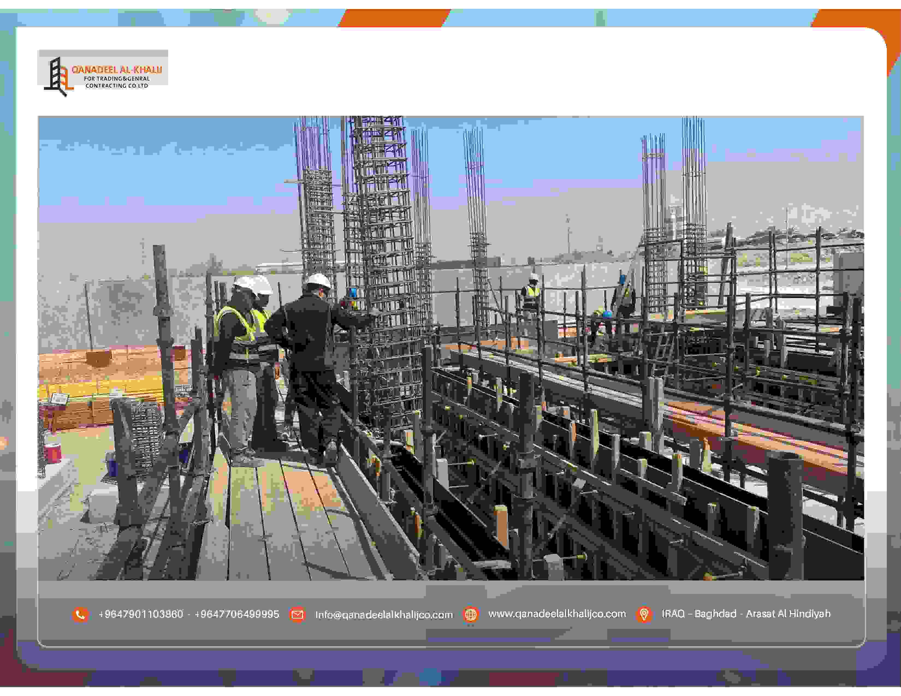Click the orange globe website icon
Screen dimensions: 901x696
(470, 615)
